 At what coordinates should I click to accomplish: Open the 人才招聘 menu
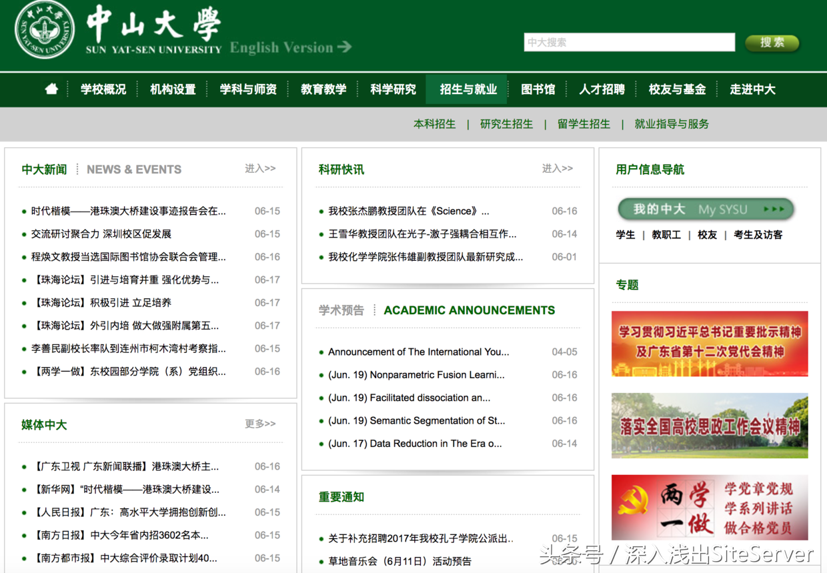pyautogui.click(x=602, y=89)
